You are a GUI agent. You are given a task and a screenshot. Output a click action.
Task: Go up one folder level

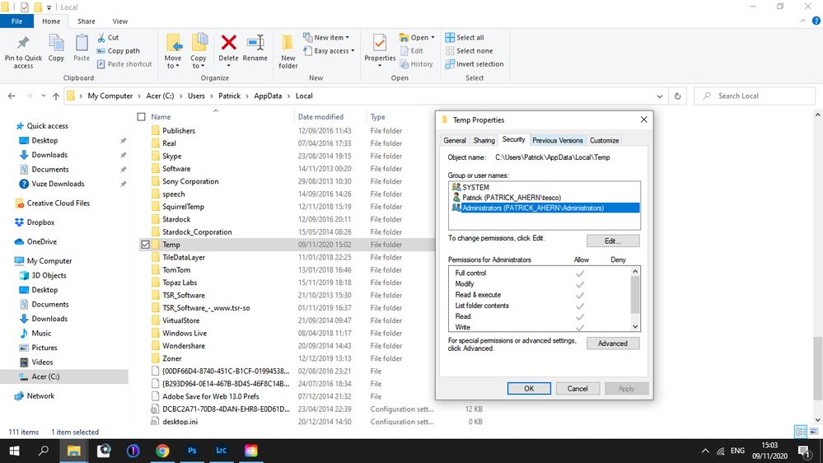(x=56, y=96)
